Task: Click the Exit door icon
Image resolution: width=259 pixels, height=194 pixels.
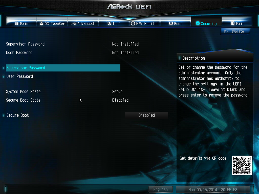Action: (x=233, y=23)
